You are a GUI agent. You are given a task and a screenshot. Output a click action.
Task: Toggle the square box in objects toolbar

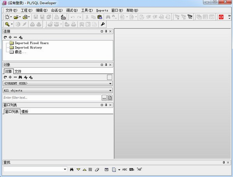(x=110, y=77)
